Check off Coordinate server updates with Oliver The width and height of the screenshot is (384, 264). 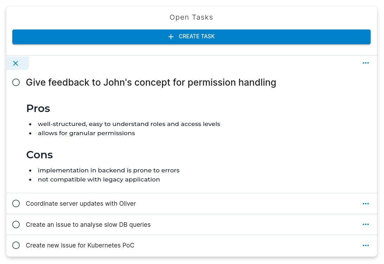16,204
